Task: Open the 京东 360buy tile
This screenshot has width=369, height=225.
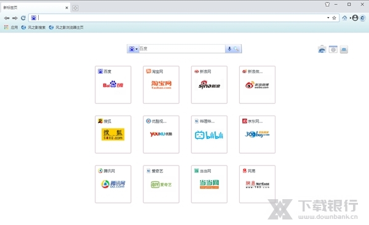Action: point(257,135)
